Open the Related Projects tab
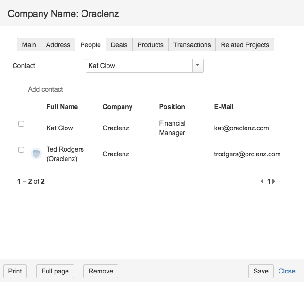The width and height of the screenshot is (304, 282). (x=245, y=45)
